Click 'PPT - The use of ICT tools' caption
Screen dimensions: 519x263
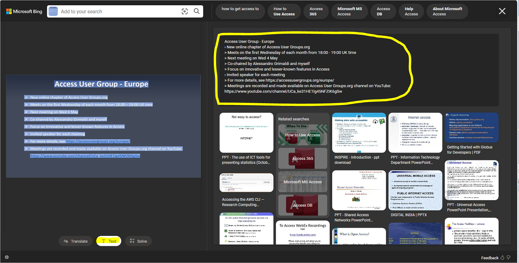(x=246, y=160)
